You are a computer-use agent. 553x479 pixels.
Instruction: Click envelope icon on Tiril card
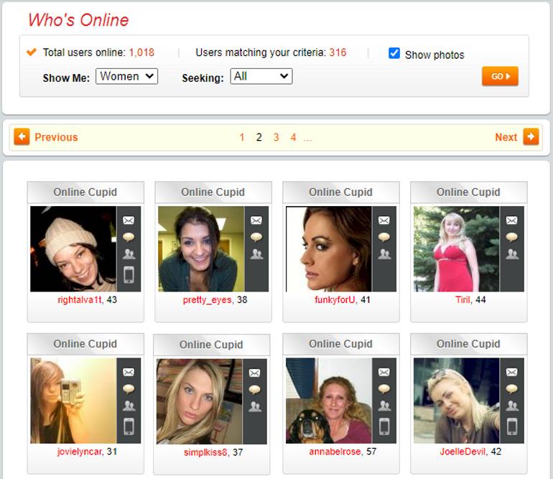pos(511,220)
